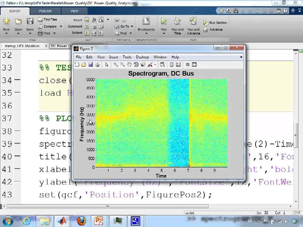303x227 pixels.
Task: Click the Run and Time icon
Action: (177, 21)
